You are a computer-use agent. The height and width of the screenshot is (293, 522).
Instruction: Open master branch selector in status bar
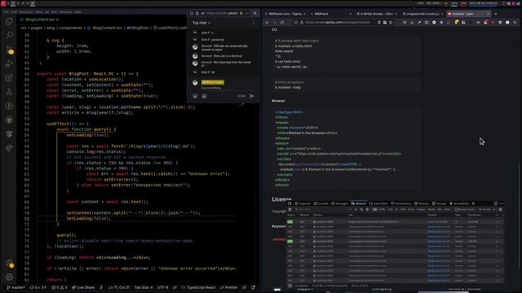15,287
